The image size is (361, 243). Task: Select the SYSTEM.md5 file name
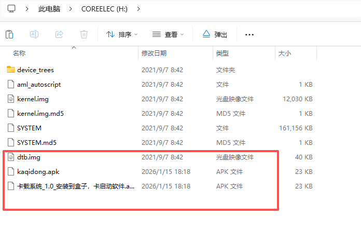click(x=37, y=143)
